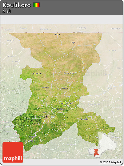Viewport: 124px width, 166px height.
Task: Click the red maphill logo
Action: tap(13, 152)
